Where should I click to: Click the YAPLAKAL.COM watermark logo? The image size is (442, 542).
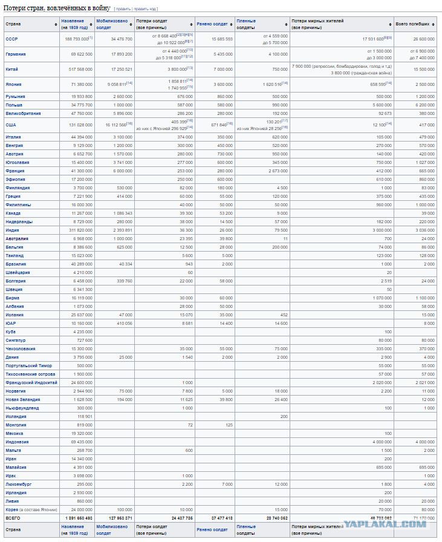click(385, 524)
